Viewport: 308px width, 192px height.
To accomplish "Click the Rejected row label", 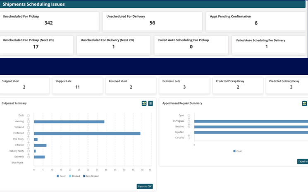I will pos(179,132).
